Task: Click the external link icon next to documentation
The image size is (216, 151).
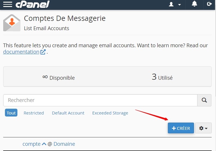Action: pos(43,52)
